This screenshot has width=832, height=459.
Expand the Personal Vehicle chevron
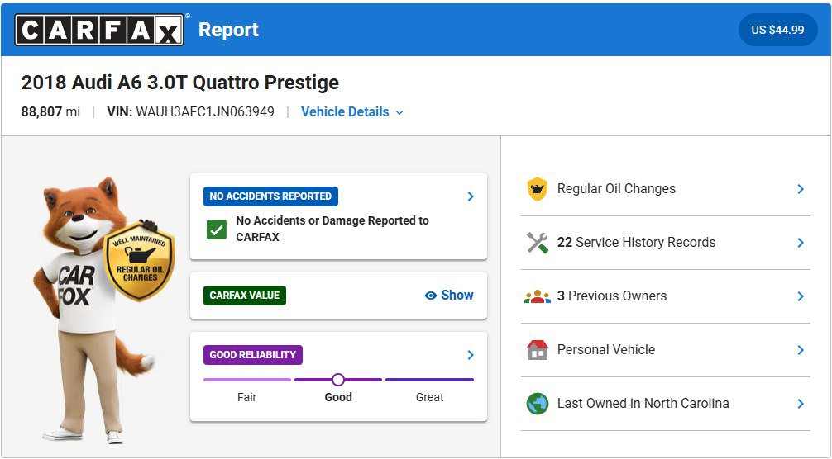tap(801, 350)
